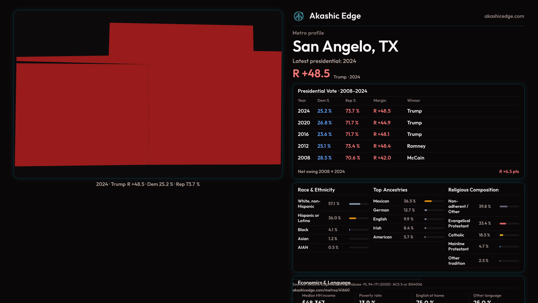538x303 pixels.
Task: Click the San Angelo, TX title
Action: [345, 46]
